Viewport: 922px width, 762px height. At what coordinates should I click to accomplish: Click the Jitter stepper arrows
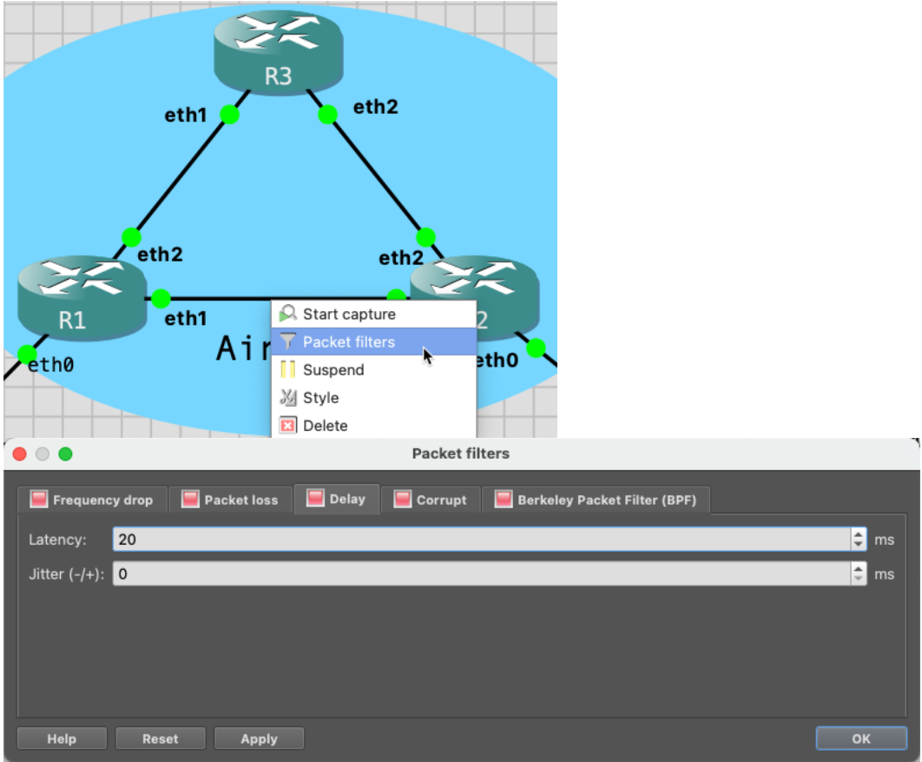pyautogui.click(x=859, y=574)
